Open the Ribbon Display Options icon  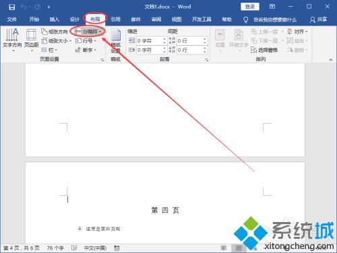(x=272, y=7)
